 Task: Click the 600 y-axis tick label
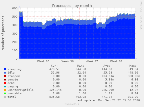point(15,8)
